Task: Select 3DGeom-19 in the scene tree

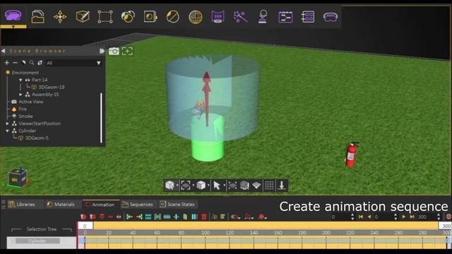Action: [x=52, y=87]
